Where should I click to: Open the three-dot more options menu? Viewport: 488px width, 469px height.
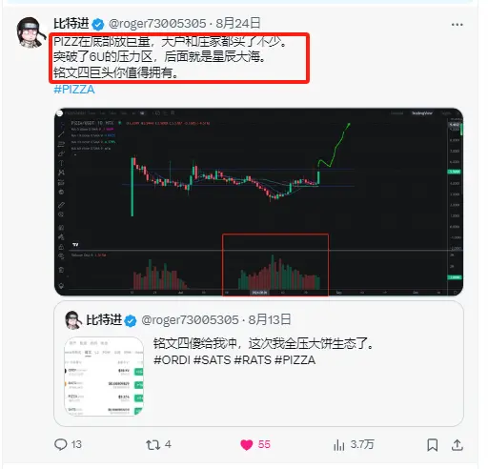coord(457,25)
